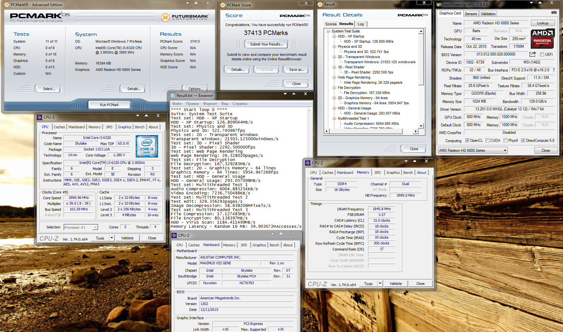Screen dimensions: 563x332
Task: Click DRAM Frequency value 1845.8 MHz
Action: click(382, 209)
